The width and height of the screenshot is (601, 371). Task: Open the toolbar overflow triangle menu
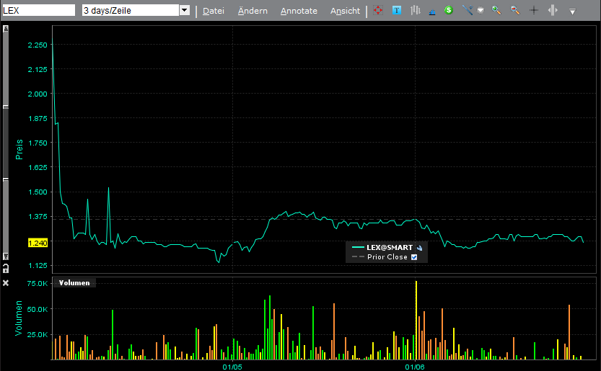click(572, 12)
